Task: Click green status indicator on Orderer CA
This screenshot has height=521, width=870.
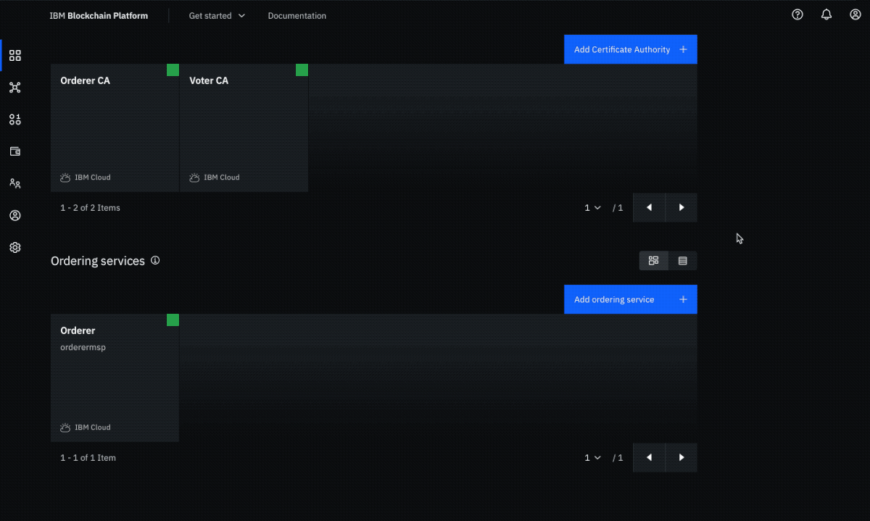Action: tap(173, 70)
